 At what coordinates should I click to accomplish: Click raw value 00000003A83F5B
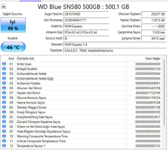tap(148, 88)
